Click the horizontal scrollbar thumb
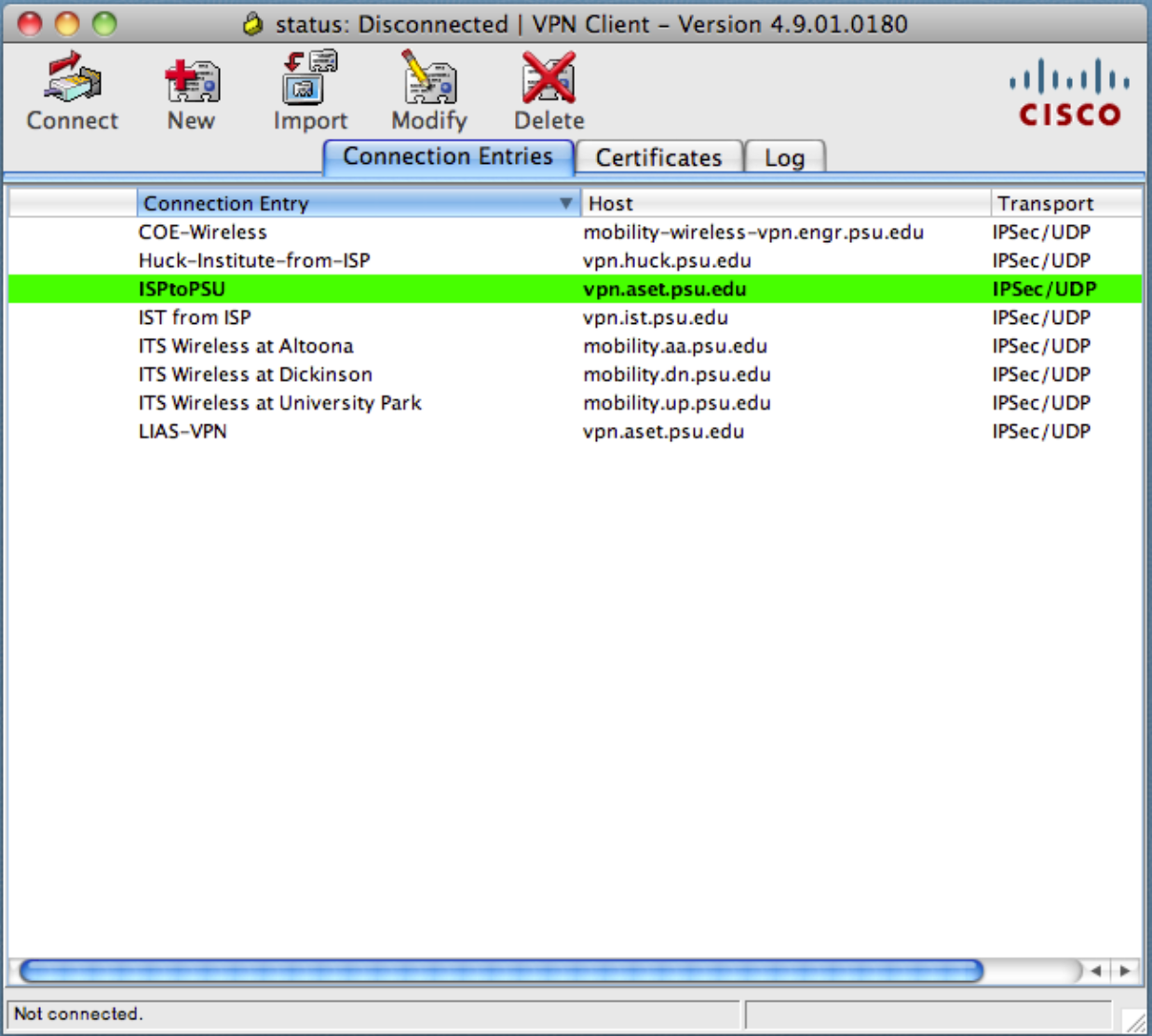 (501, 971)
